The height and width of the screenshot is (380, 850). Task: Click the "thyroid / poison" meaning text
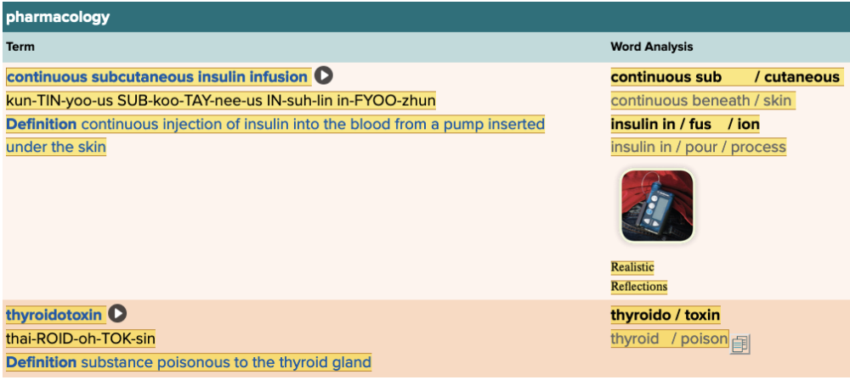[669, 339]
